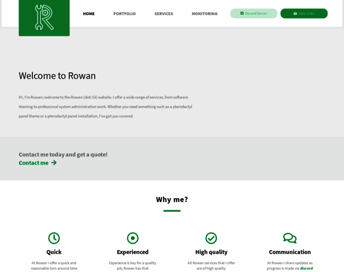Image resolution: width=344 pixels, height=272 pixels.
Task: Open the MONITORING page
Action: (205, 14)
